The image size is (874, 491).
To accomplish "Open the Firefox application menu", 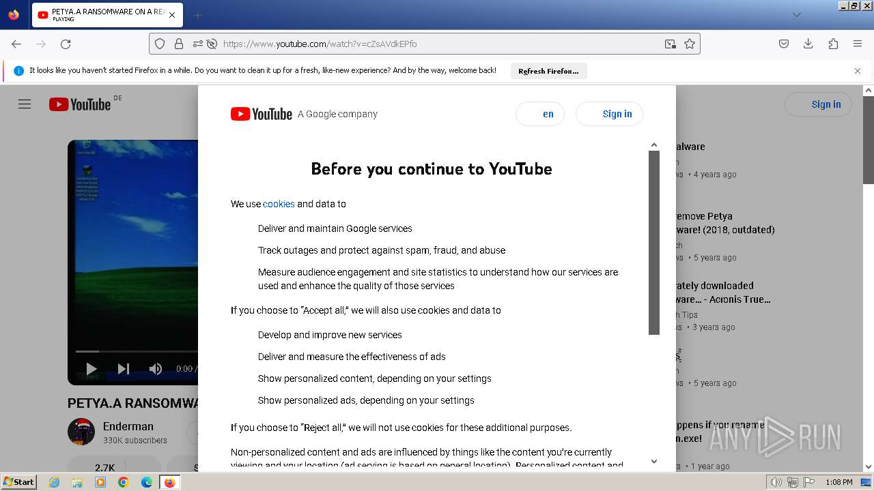I will click(x=858, y=44).
